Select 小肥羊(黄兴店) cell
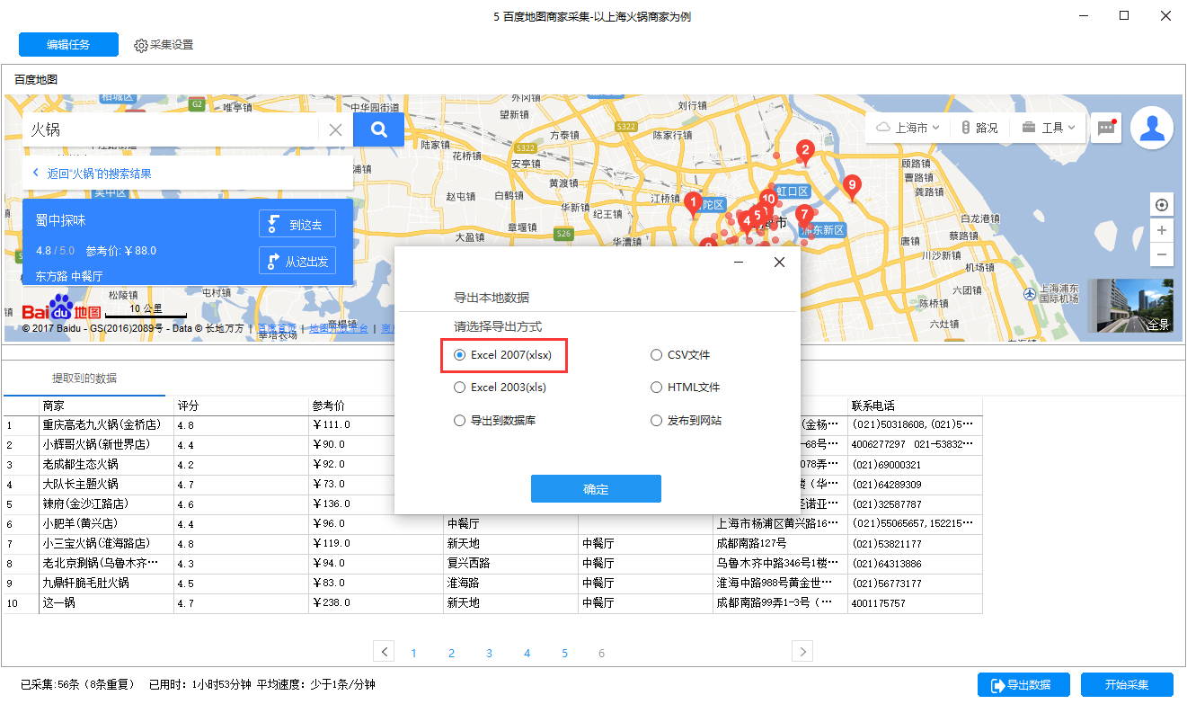Image resolution: width=1187 pixels, height=704 pixels. pyautogui.click(x=107, y=523)
